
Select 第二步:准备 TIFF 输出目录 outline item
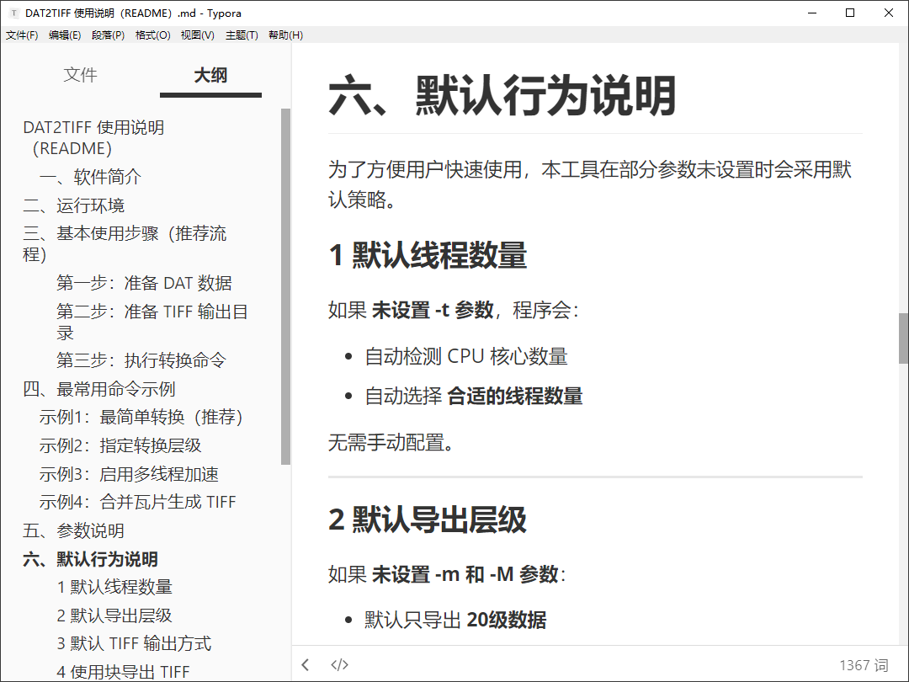coord(152,322)
